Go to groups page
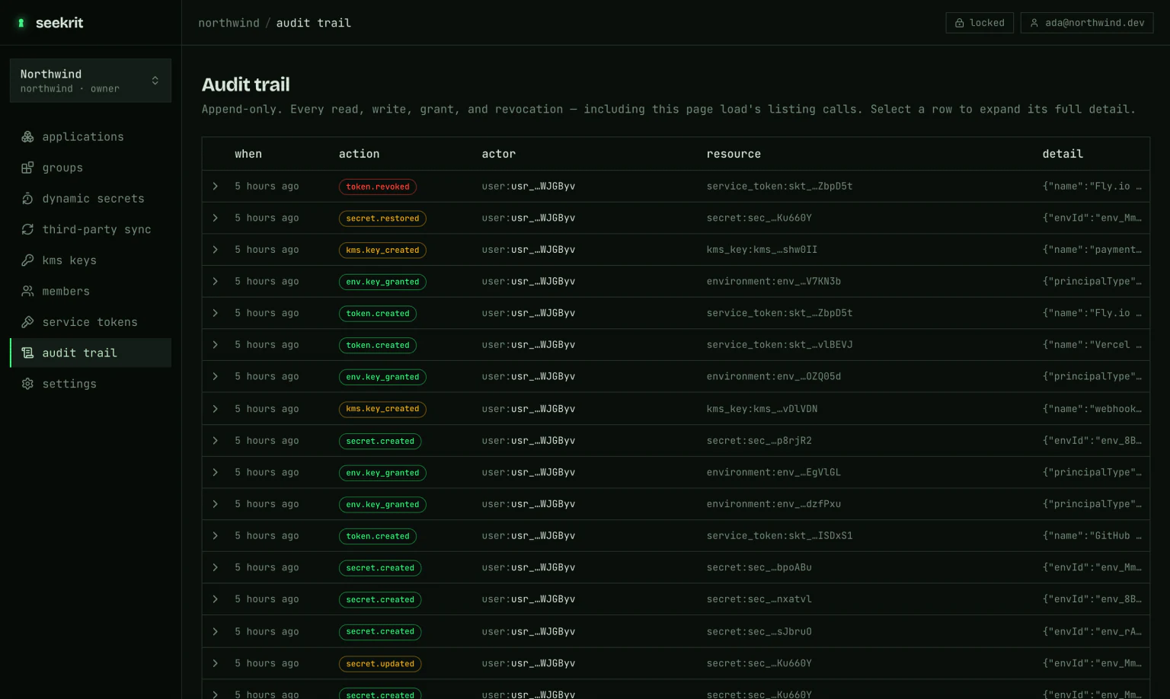The height and width of the screenshot is (699, 1170). pyautogui.click(x=91, y=168)
